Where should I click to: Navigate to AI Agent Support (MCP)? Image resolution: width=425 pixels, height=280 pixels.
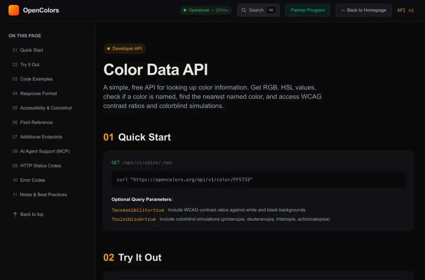(x=45, y=151)
